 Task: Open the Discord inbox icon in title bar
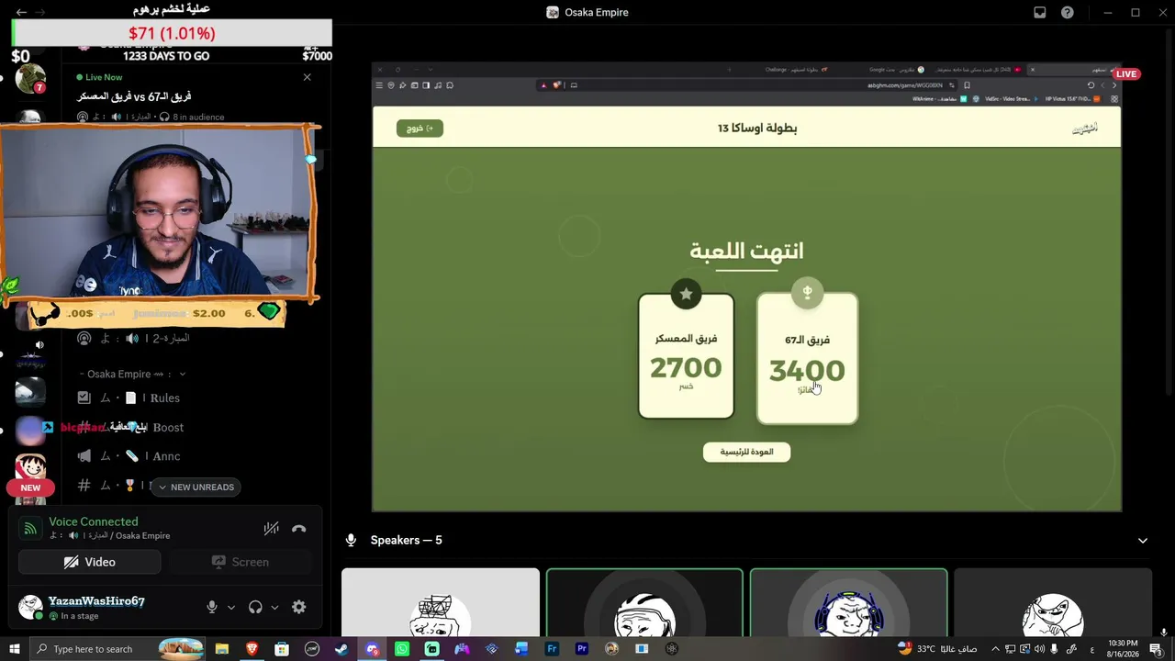(1040, 13)
